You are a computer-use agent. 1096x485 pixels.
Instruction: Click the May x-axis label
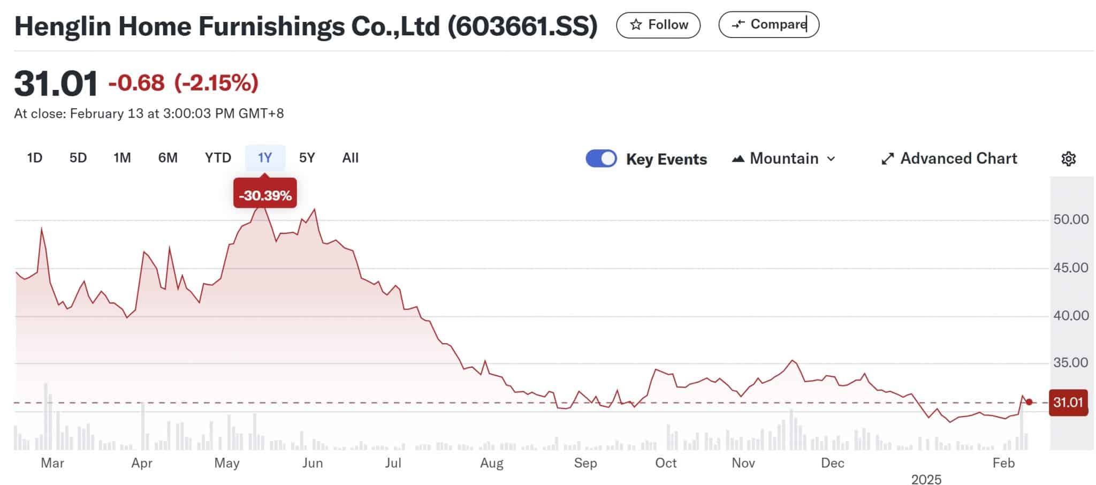(226, 463)
